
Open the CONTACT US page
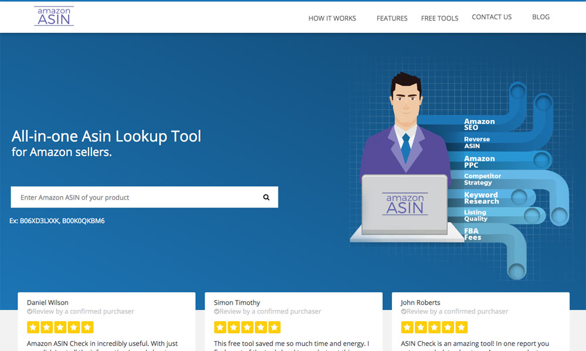492,17
